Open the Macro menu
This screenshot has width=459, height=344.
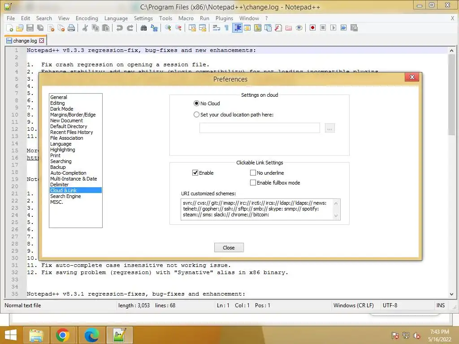[186, 18]
